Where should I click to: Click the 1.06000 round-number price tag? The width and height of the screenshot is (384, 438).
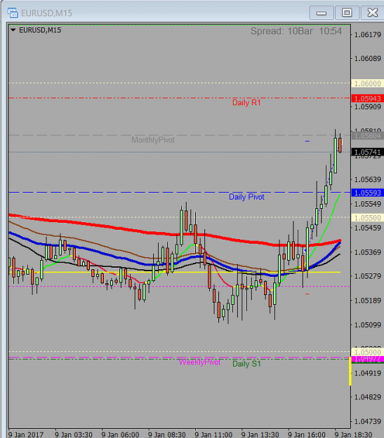tap(367, 83)
